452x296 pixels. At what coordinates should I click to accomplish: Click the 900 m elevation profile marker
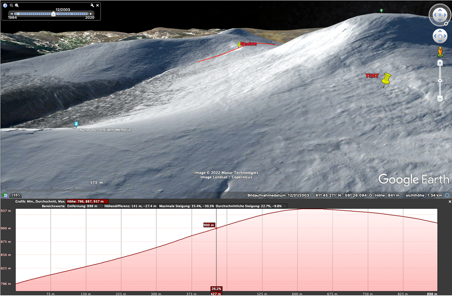(209, 225)
